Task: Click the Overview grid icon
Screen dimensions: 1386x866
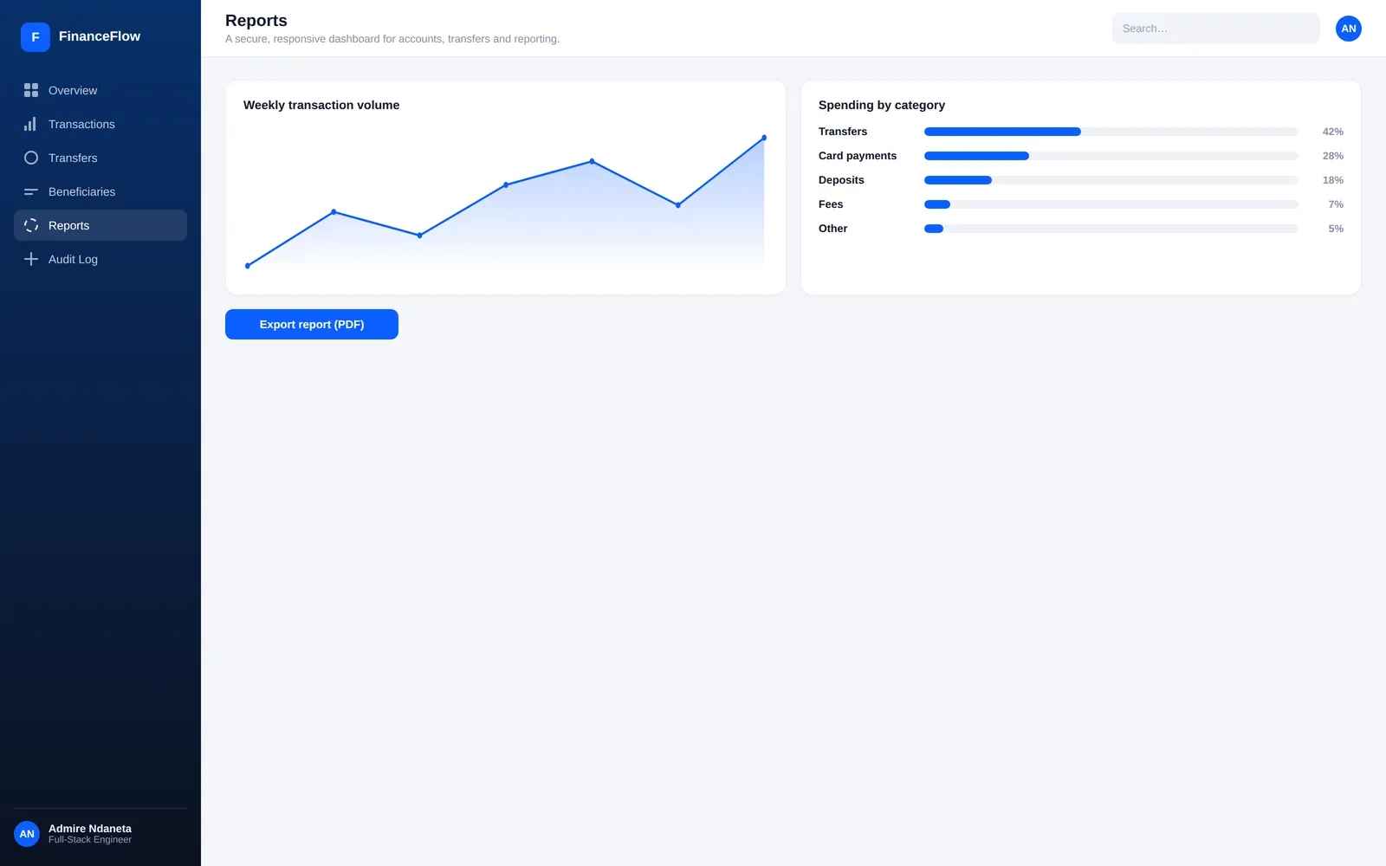Action: click(31, 90)
